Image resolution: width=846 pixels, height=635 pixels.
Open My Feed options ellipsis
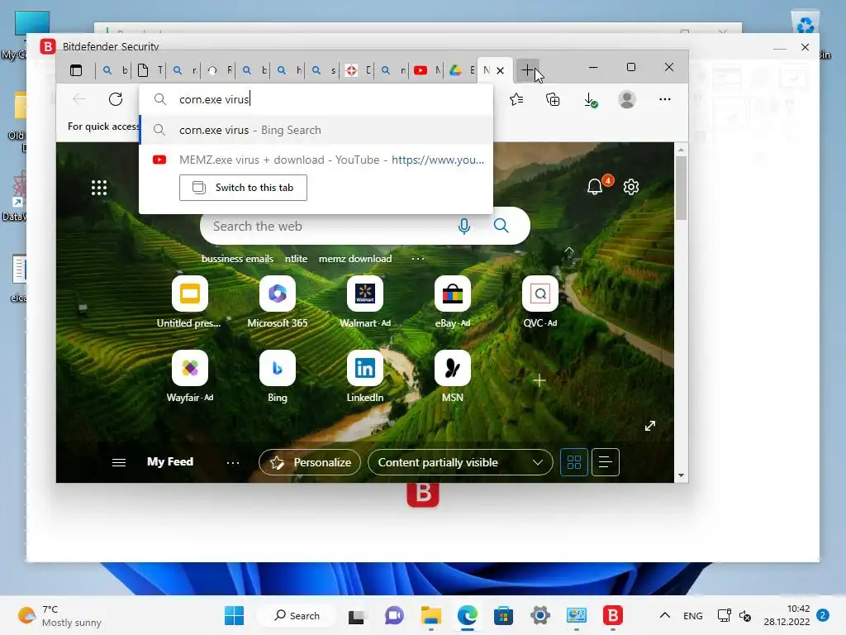232,463
